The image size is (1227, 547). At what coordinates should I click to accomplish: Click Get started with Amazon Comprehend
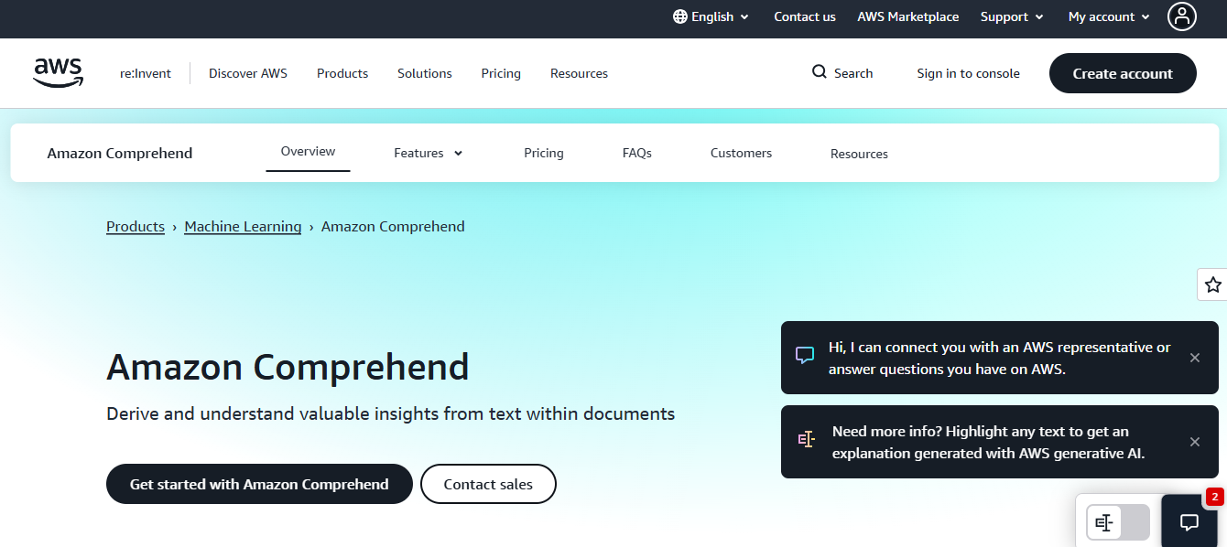pos(259,484)
